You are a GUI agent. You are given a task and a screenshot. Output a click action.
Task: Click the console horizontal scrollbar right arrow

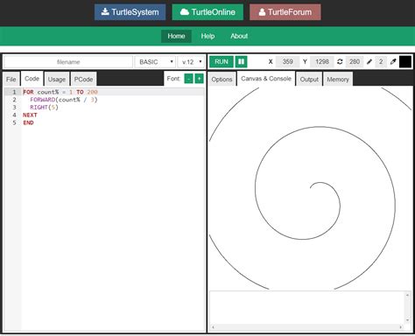point(401,327)
